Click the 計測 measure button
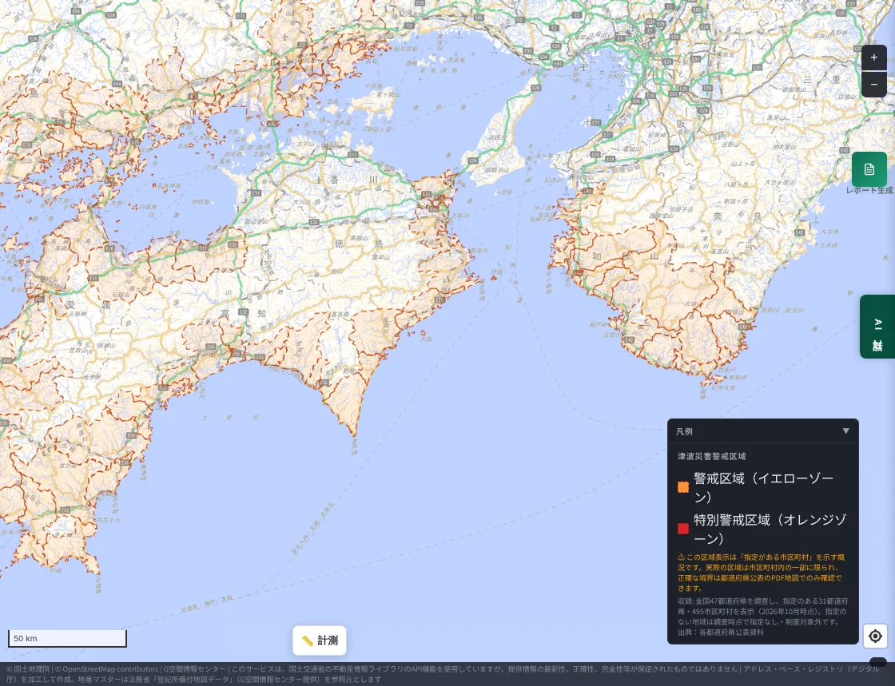This screenshot has width=895, height=686. click(320, 640)
